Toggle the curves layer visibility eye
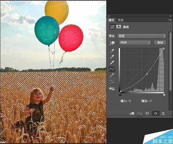Viewport: 173px width, 144px height. coord(156,113)
